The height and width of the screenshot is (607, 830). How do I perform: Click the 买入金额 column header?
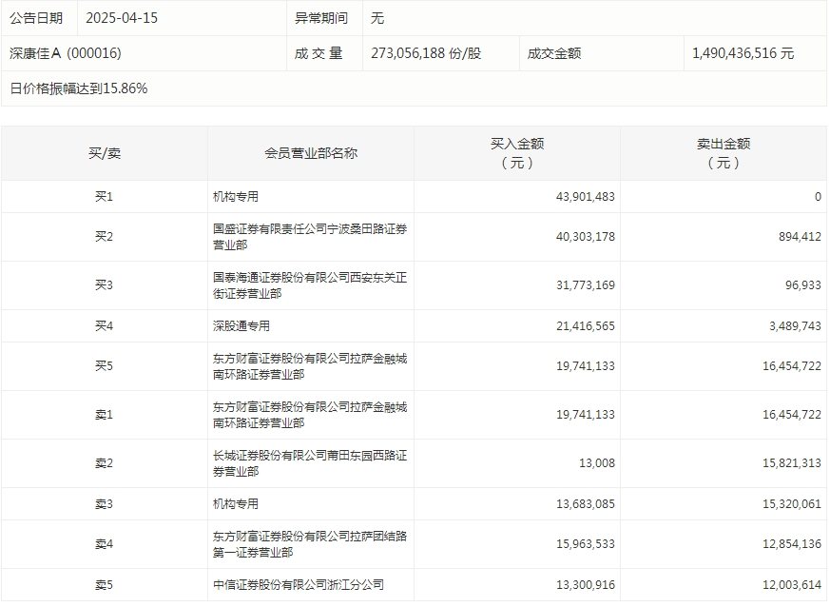pos(517,153)
